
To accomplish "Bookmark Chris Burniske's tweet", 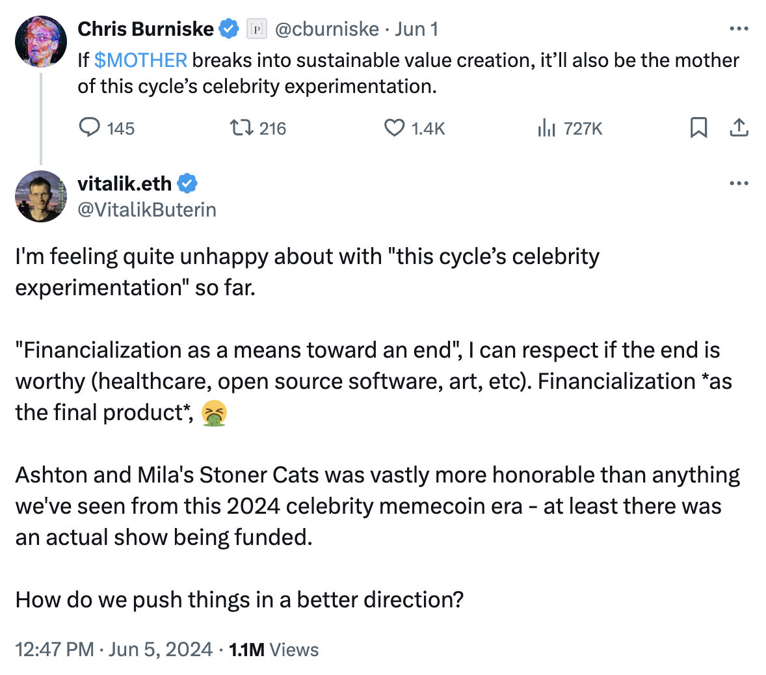I will [x=700, y=128].
